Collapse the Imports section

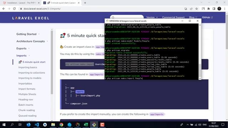(x=23, y=55)
